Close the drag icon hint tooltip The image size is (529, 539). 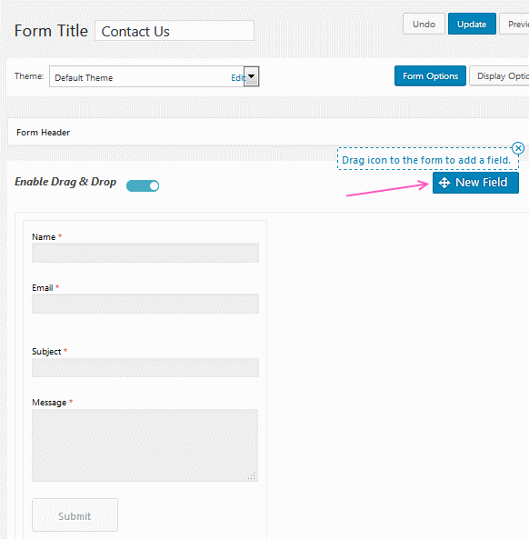(x=518, y=148)
